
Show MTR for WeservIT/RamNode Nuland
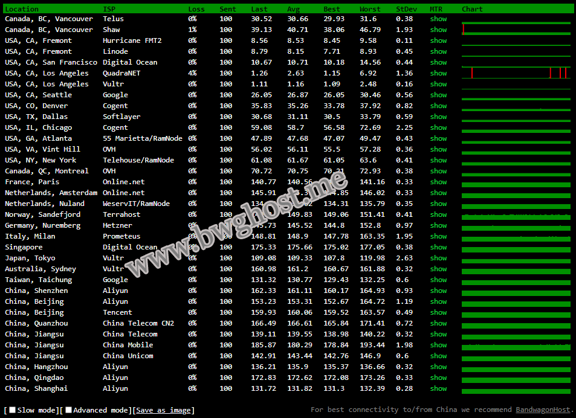[438, 204]
